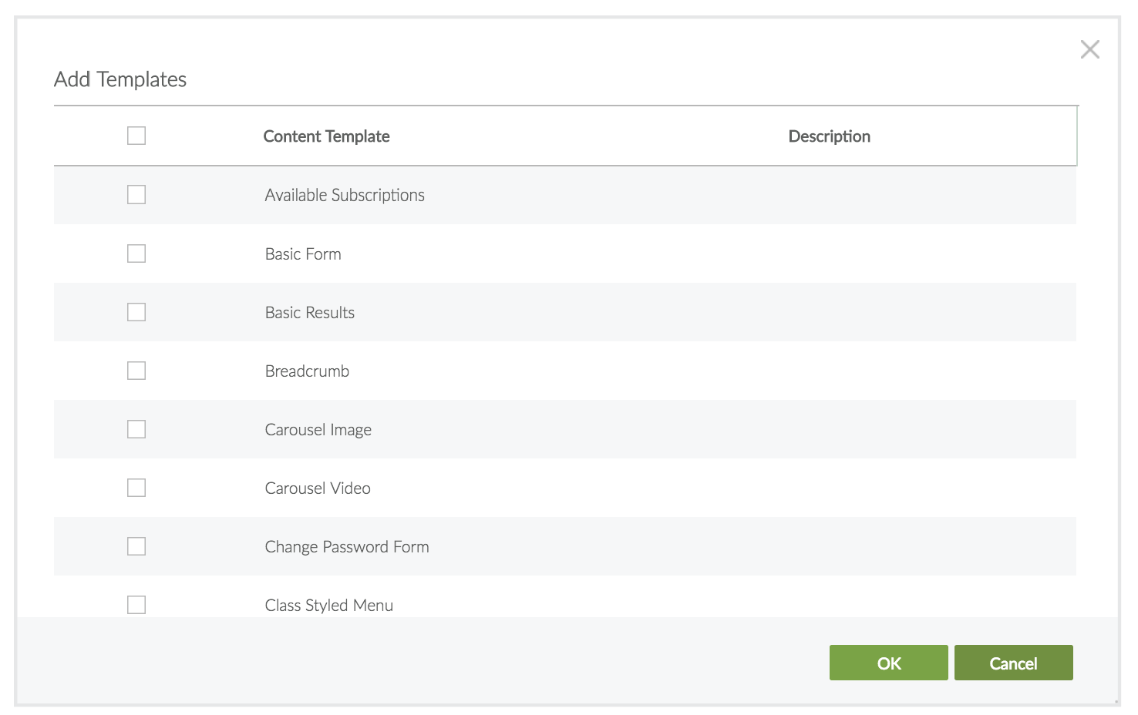Toggle the select-all checkbox in header
The image size is (1138, 715).
pos(136,136)
